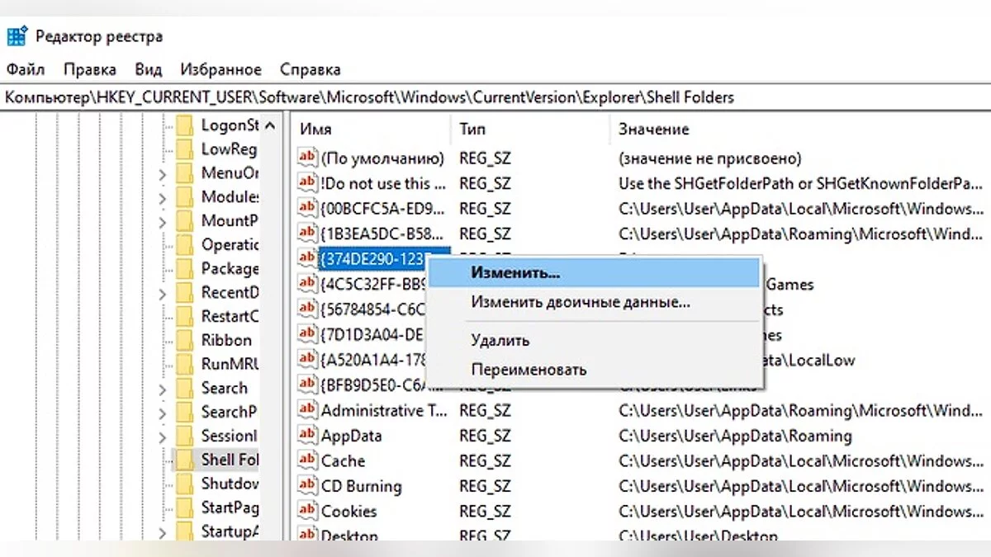991x557 pixels.
Task: Click the icon of the {4C5C32FF-BB9 value
Action: click(308, 284)
